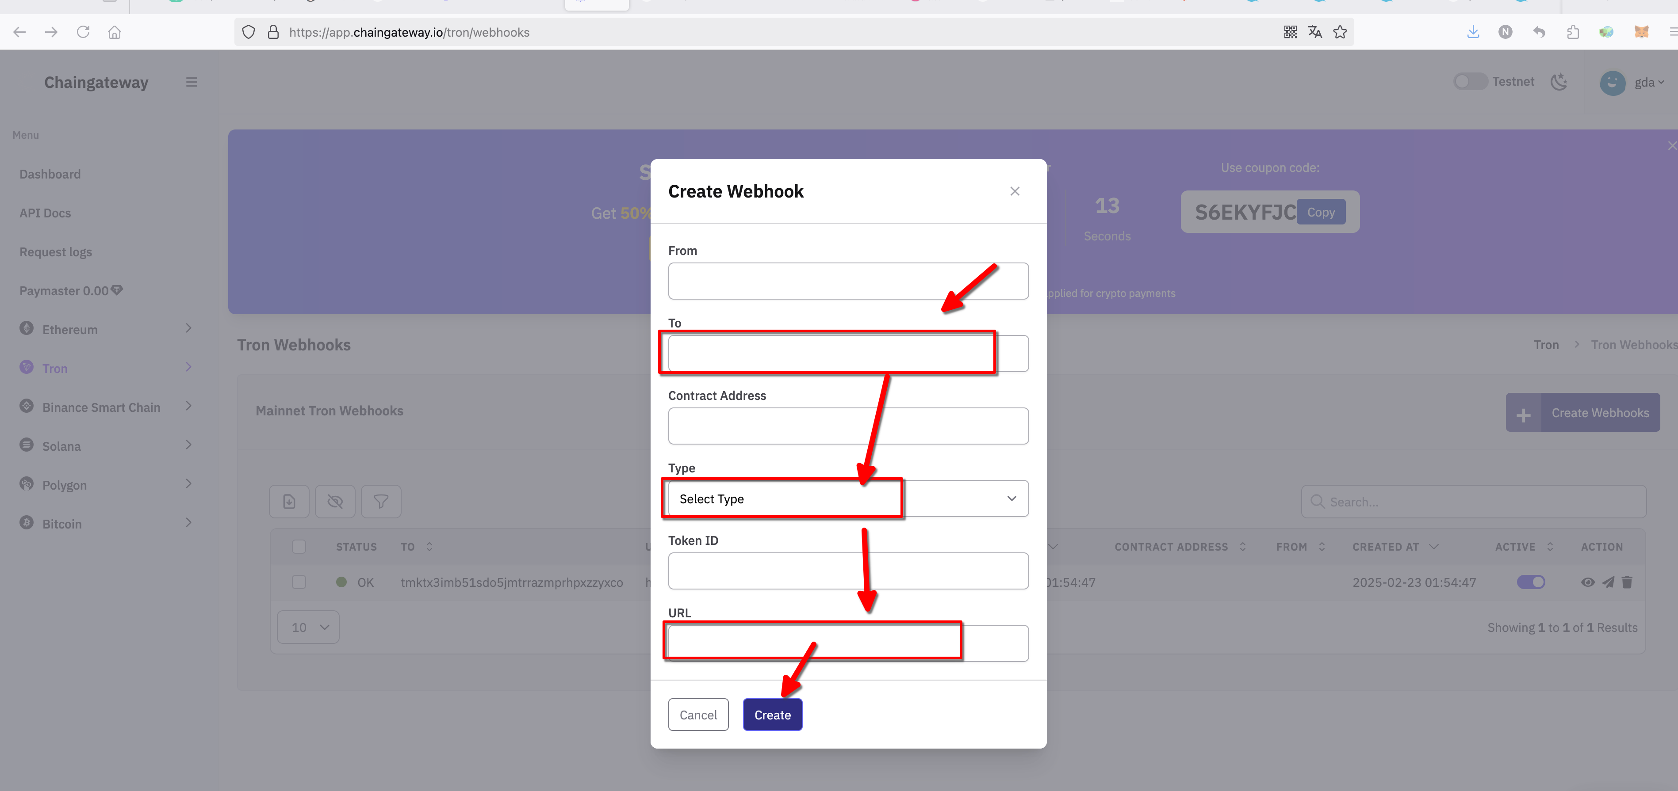Click the Cancel button

coord(697,715)
